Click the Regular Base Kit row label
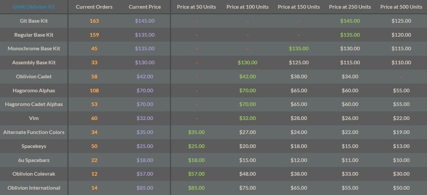This screenshot has height=195, width=427. point(34,35)
